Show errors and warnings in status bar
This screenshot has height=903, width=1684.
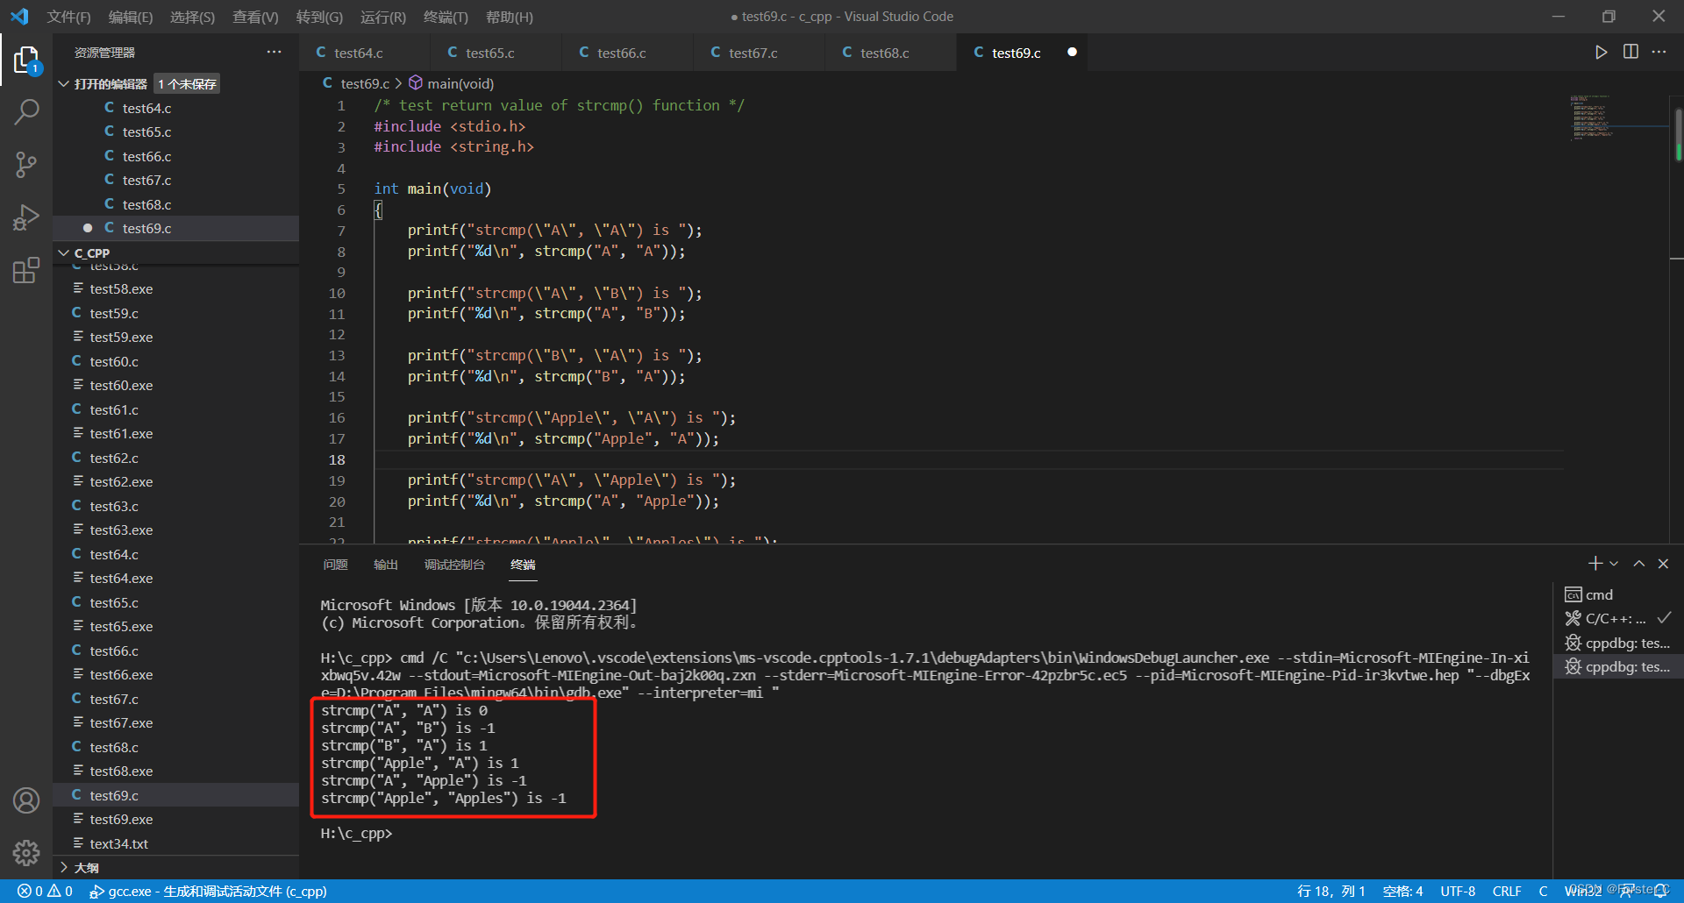tap(45, 892)
